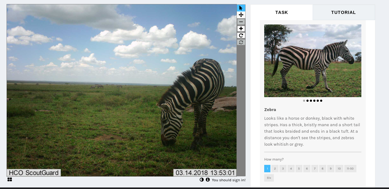389x189 pixels.
Task: Select the 51+ count option
Action: 269,178
